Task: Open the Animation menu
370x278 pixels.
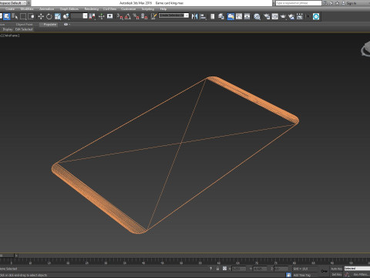Action: (x=47, y=9)
